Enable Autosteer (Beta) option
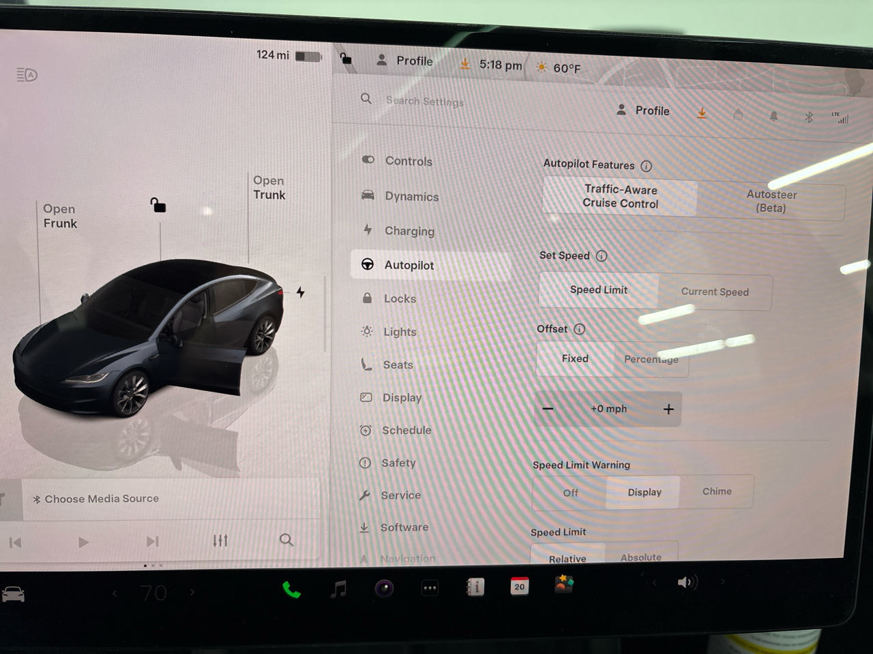Screen dimensions: 873x654 [771, 201]
